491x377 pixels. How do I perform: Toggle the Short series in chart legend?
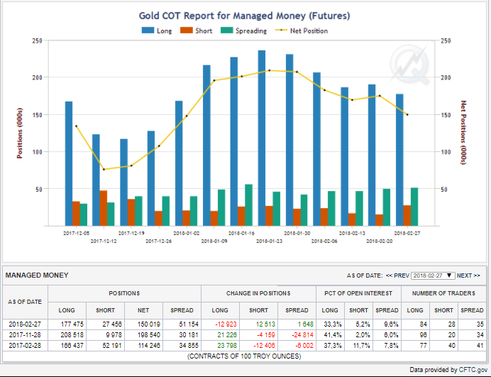197,31
